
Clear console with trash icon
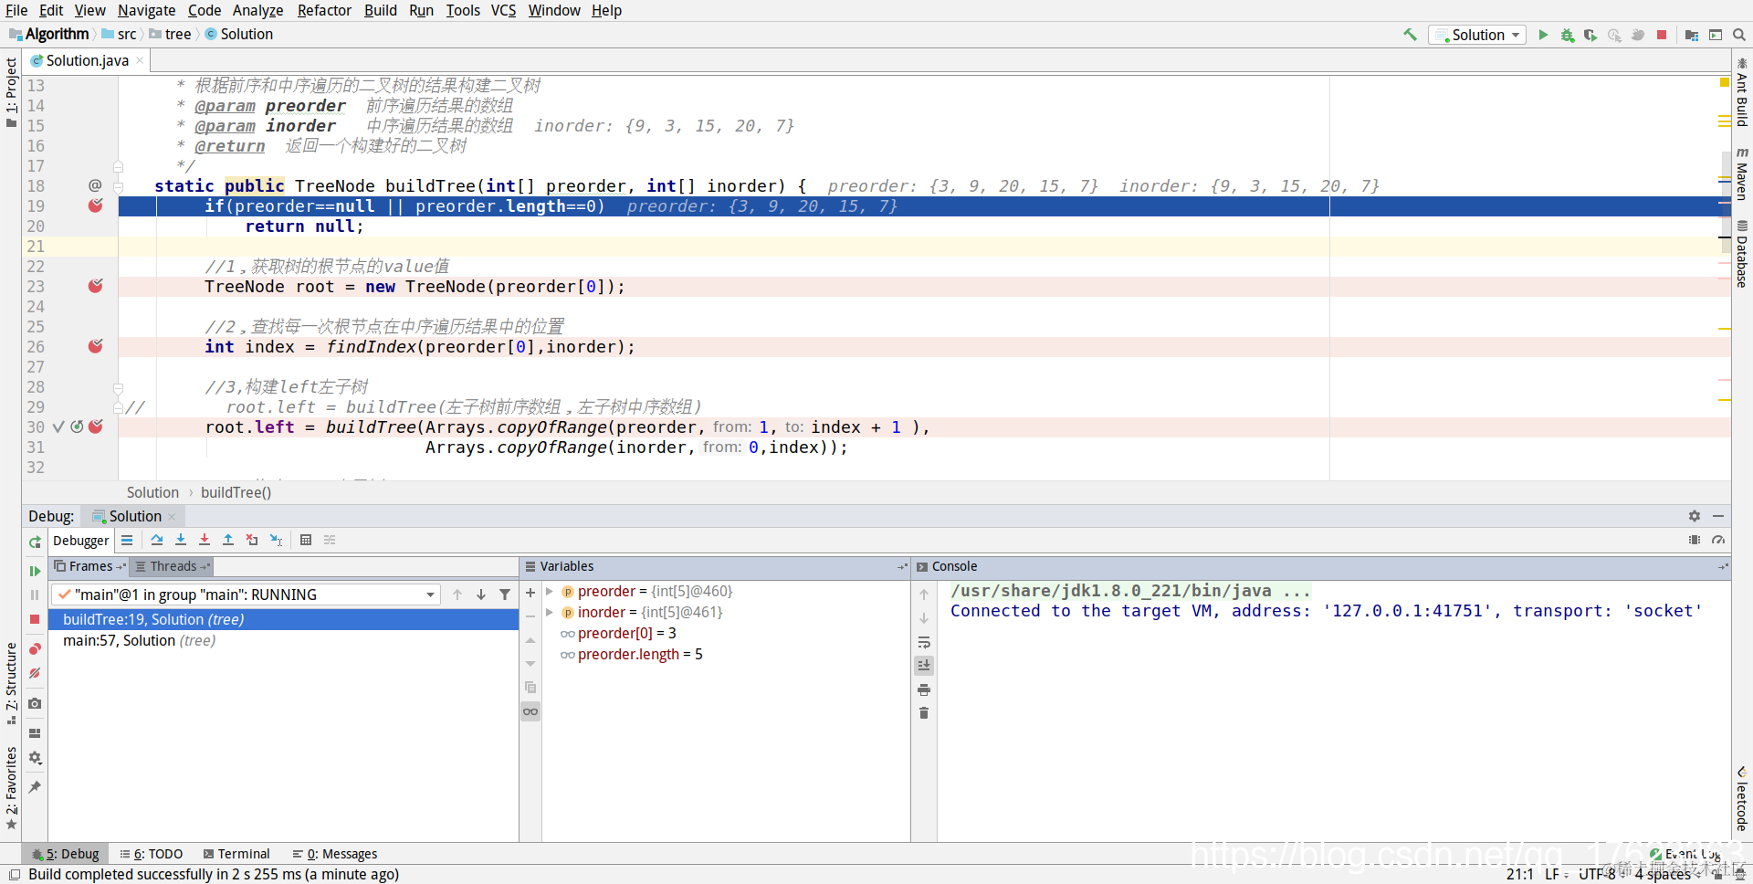click(924, 713)
